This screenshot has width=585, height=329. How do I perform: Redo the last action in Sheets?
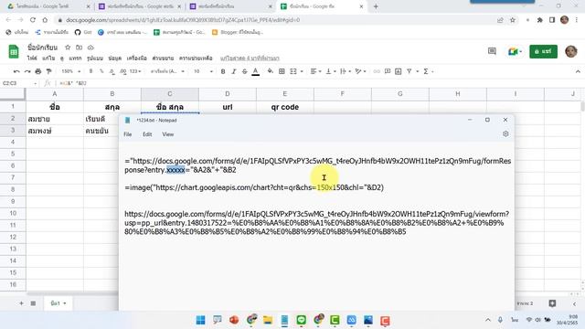(27, 71)
